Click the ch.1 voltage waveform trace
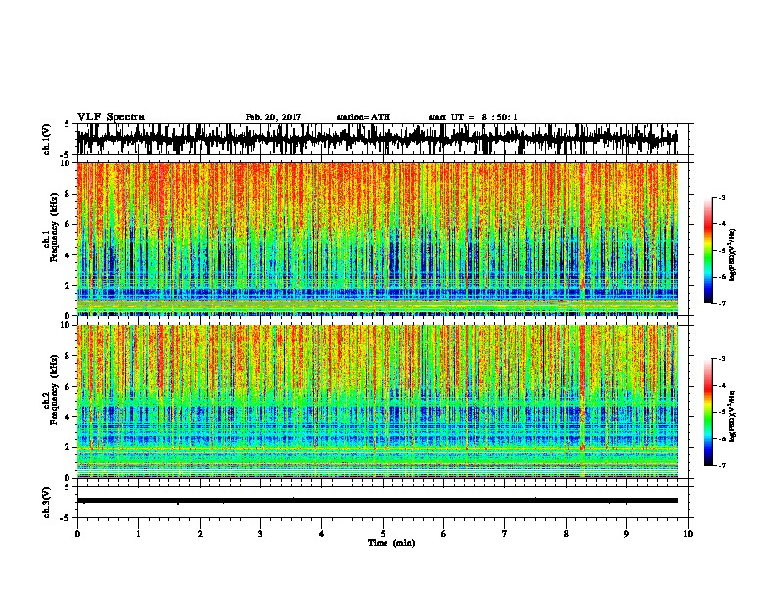Viewport: 775px width, 599px height. (377, 139)
